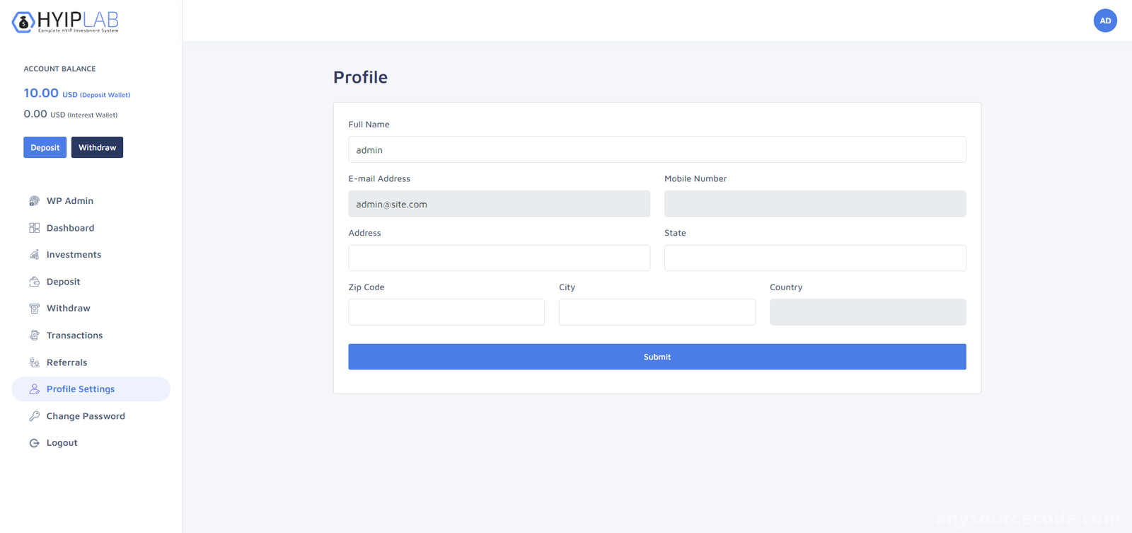Click the blue Deposit button

pos(45,147)
